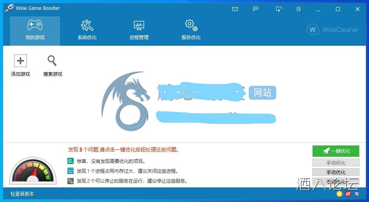Click the text 发现2个可以停止的服务在运行

pyautogui.click(x=132, y=181)
